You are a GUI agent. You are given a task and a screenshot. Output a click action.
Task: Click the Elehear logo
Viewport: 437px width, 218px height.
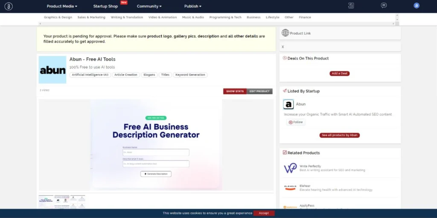(x=290, y=188)
